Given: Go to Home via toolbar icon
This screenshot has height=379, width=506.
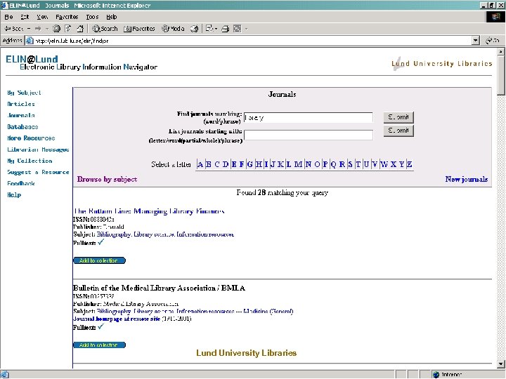Looking at the screenshot, I should 80,29.
